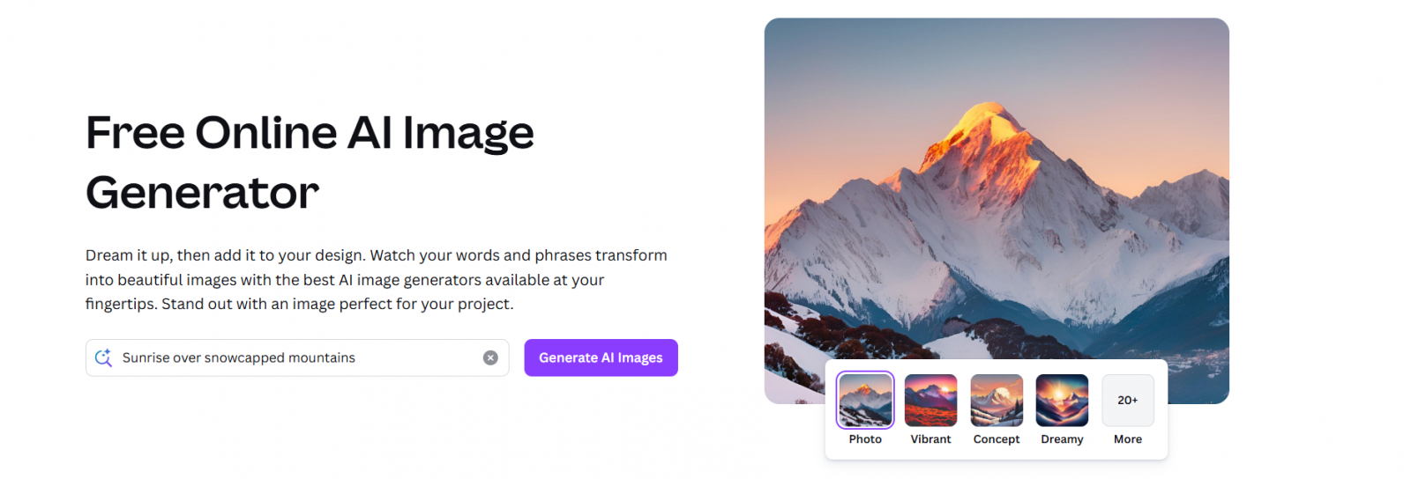
Task: Clear the prompt with the X icon
Action: point(490,357)
